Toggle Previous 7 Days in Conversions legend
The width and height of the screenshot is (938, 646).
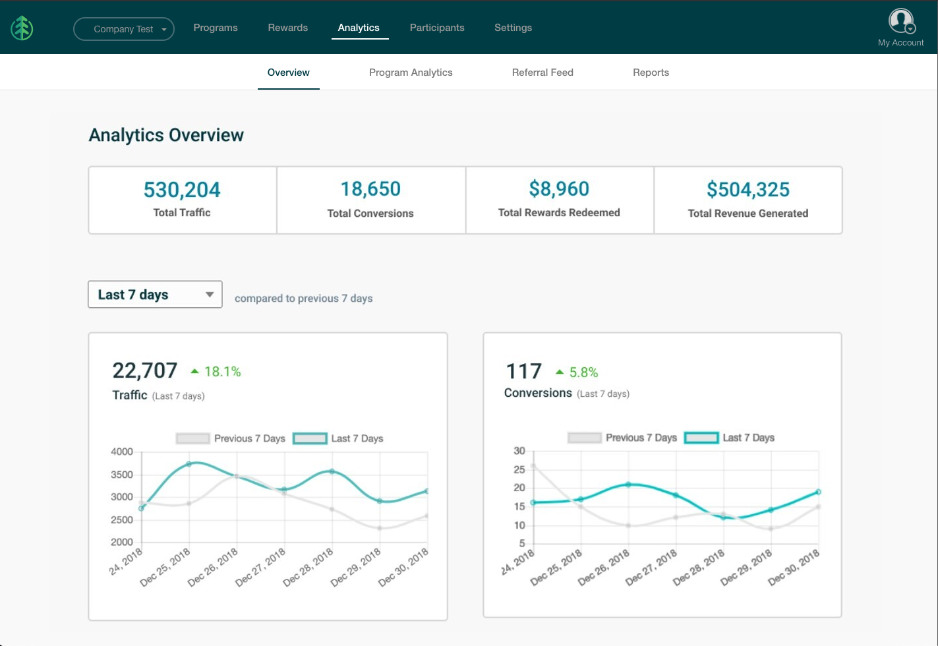coord(622,438)
